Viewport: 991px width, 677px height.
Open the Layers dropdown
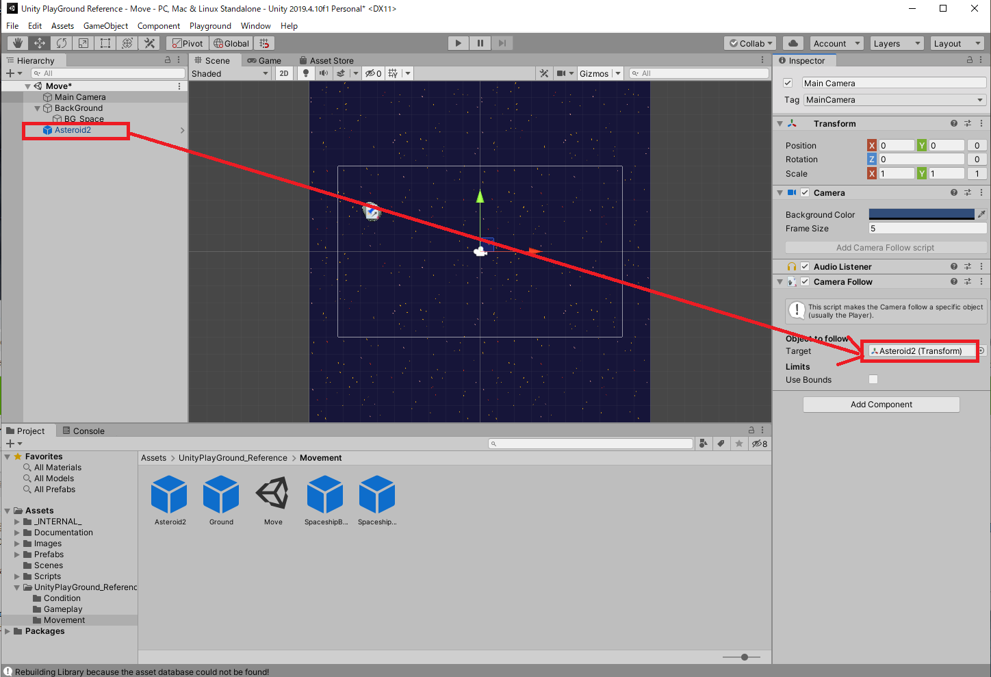point(897,43)
